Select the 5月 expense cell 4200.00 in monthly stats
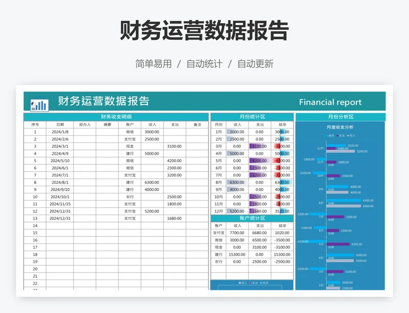 pos(260,161)
